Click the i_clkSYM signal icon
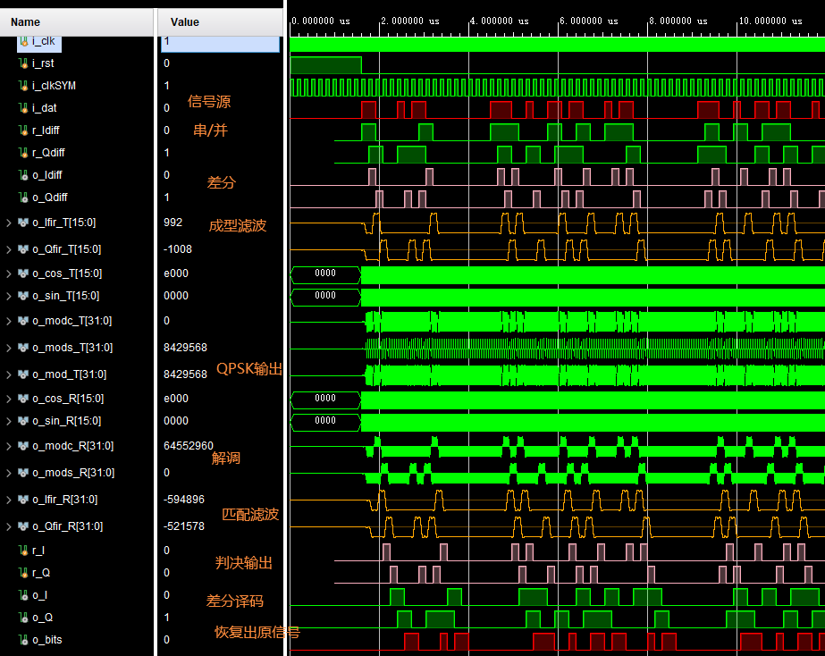 pyautogui.click(x=23, y=85)
